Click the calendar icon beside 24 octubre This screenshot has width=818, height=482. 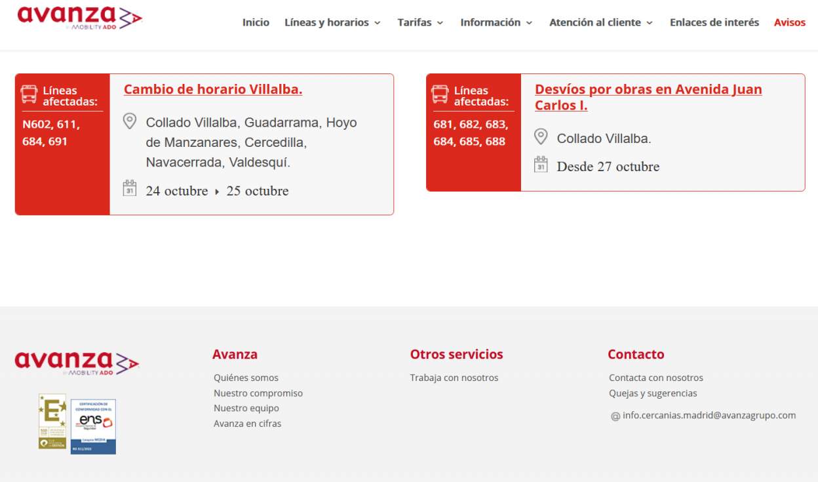[x=130, y=188]
